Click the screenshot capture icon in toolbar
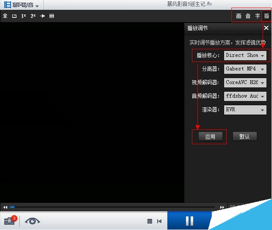The image size is (272, 230). pyautogui.click(x=15, y=16)
